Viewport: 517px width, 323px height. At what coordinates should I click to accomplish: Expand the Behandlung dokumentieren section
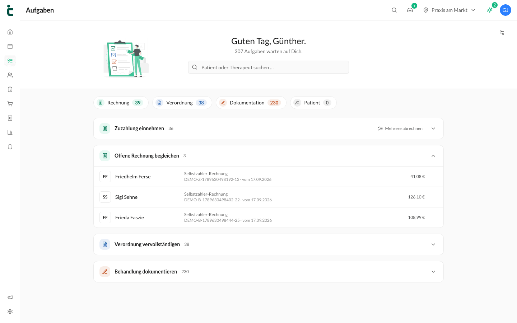click(433, 272)
